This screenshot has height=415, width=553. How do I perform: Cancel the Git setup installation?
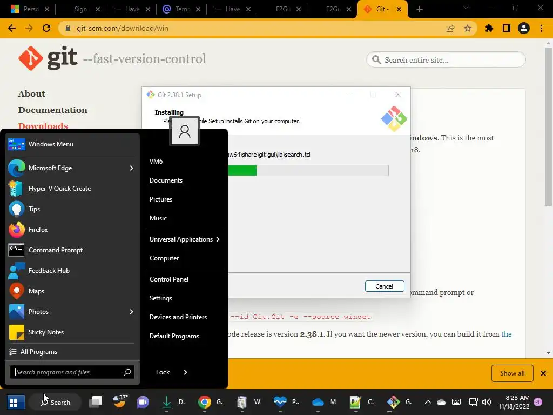[x=385, y=286]
